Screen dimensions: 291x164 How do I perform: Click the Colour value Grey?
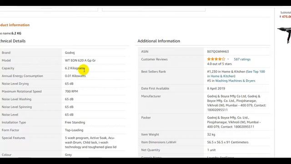click(x=68, y=155)
